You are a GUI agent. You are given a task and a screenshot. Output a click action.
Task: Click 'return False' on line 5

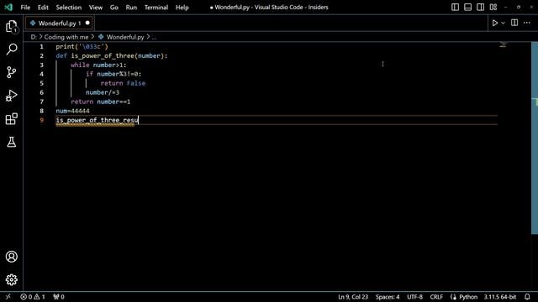[123, 83]
